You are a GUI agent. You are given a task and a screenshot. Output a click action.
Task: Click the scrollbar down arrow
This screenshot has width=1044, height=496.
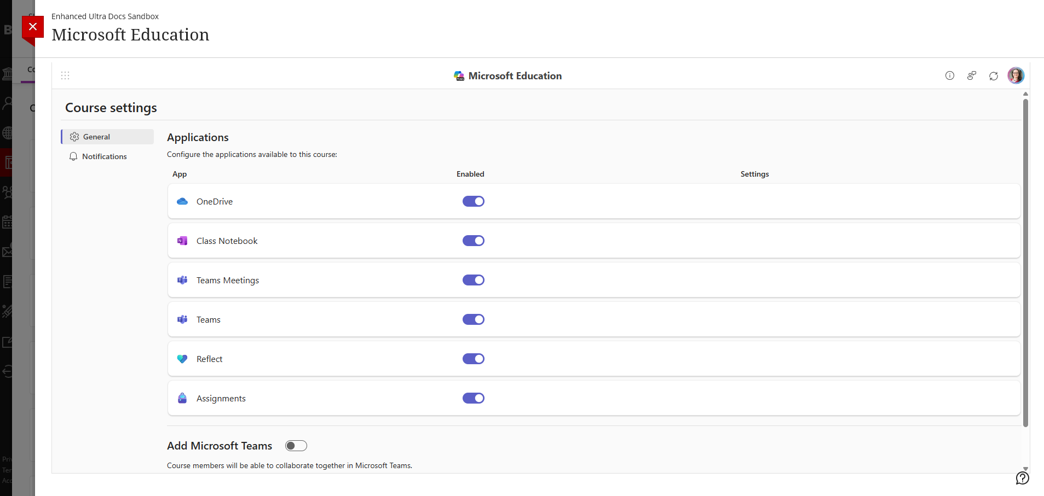(x=1025, y=469)
